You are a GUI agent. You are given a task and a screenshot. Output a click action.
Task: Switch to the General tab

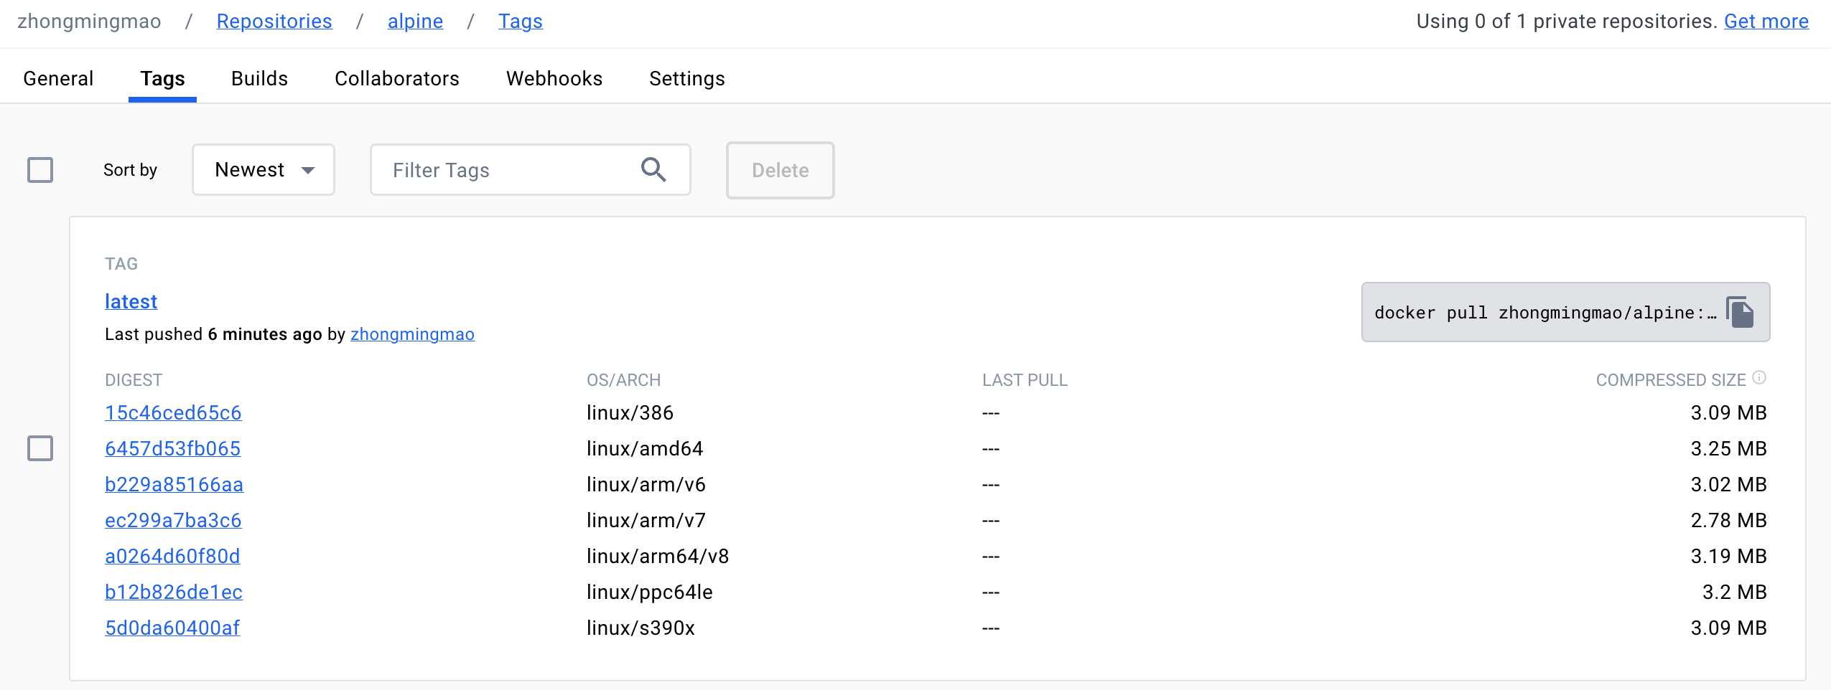tap(58, 78)
